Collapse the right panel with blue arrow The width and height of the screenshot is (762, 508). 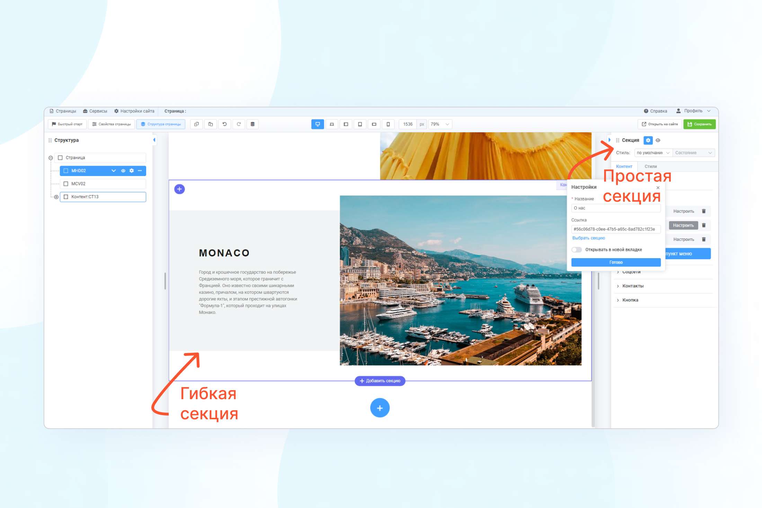point(609,140)
